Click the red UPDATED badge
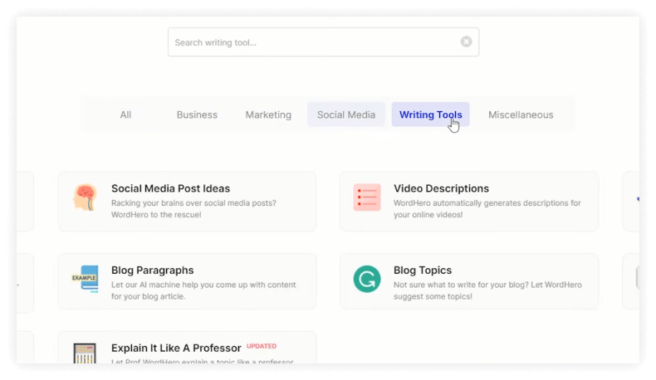This screenshot has width=656, height=380. [x=262, y=346]
